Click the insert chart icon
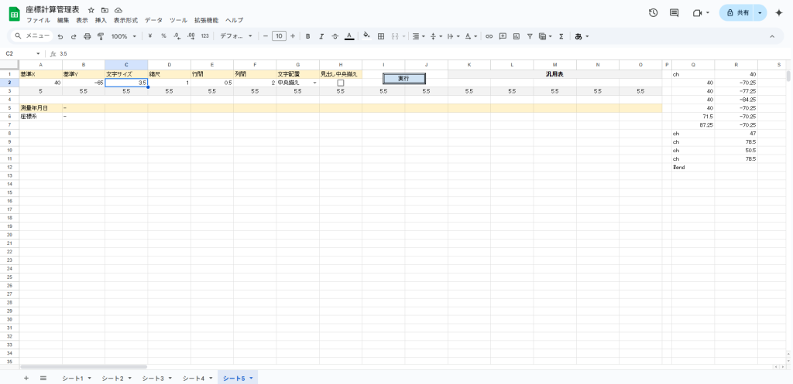This screenshot has width=793, height=384. click(517, 36)
